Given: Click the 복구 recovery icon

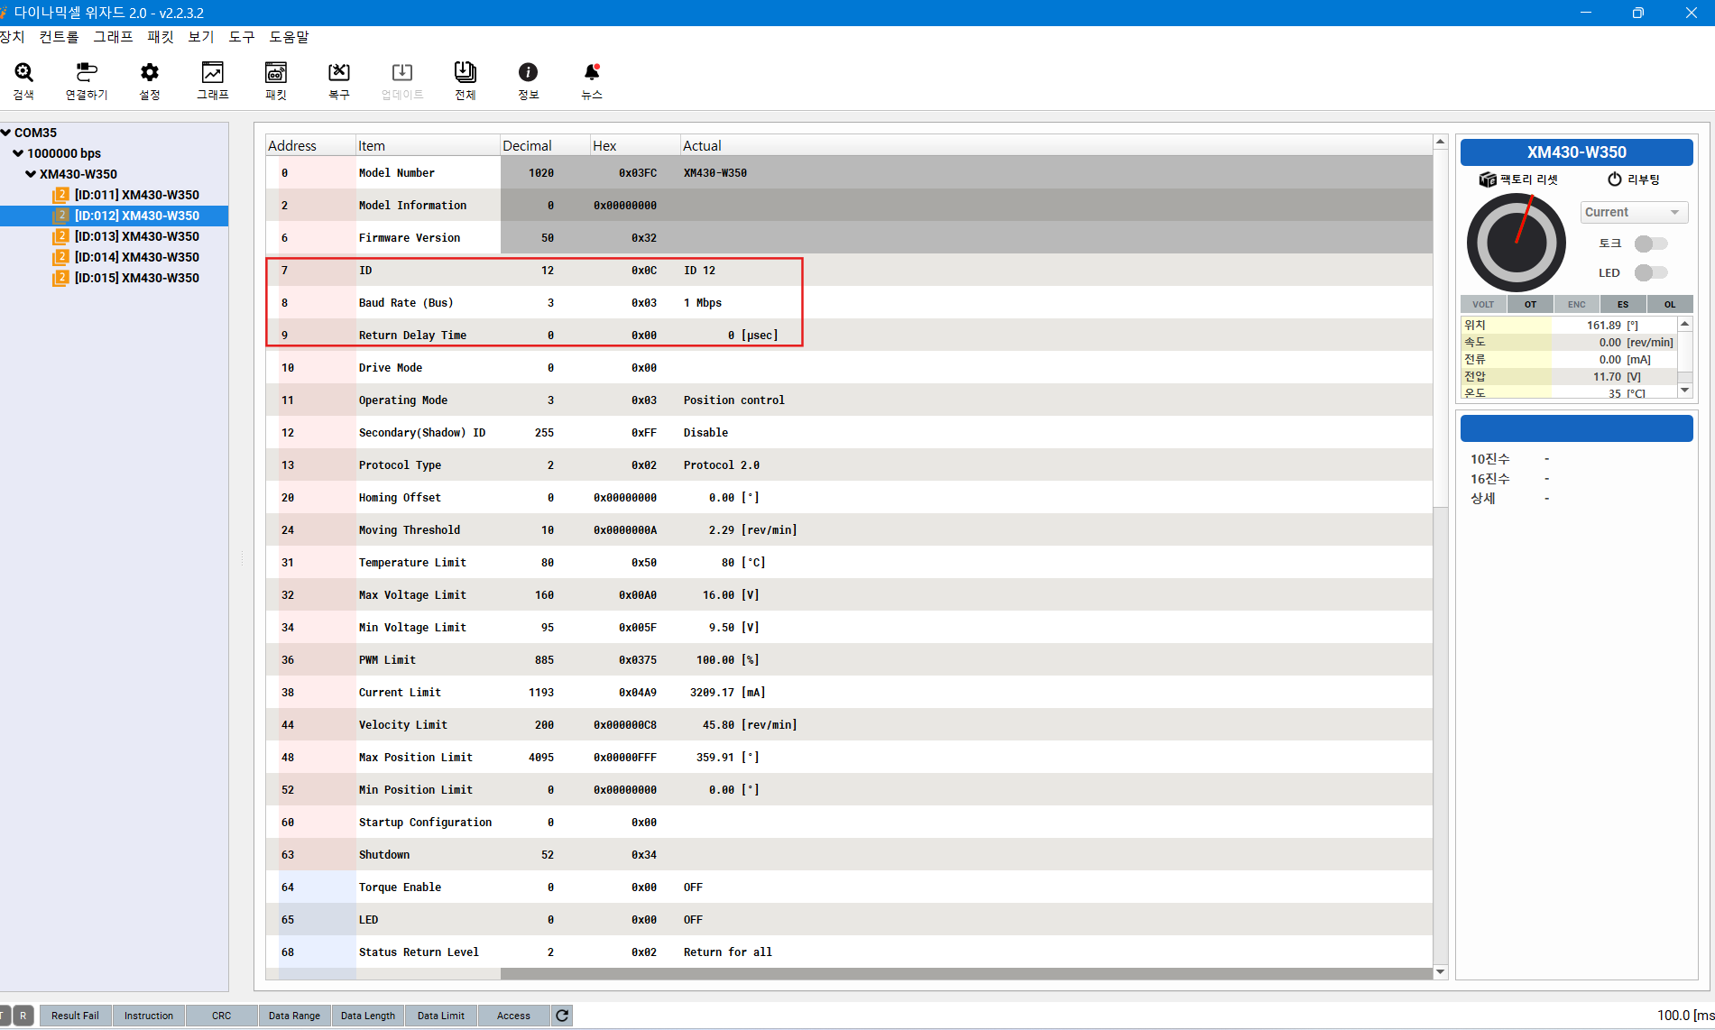Looking at the screenshot, I should tap(339, 80).
